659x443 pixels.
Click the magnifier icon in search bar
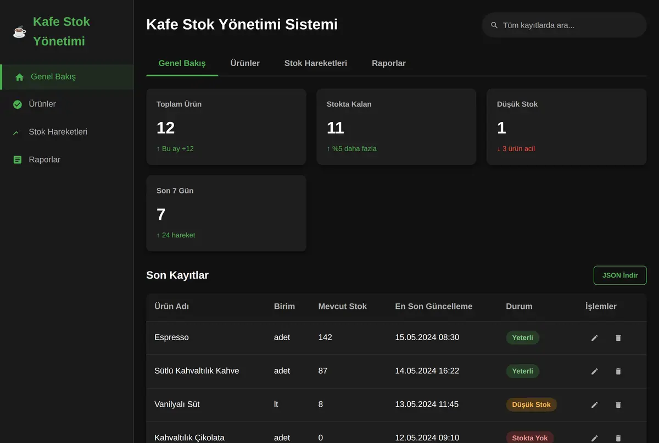(x=494, y=25)
